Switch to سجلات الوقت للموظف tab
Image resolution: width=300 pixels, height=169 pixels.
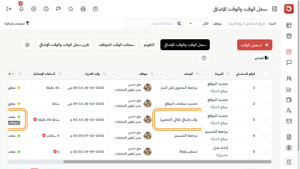(x=116, y=45)
